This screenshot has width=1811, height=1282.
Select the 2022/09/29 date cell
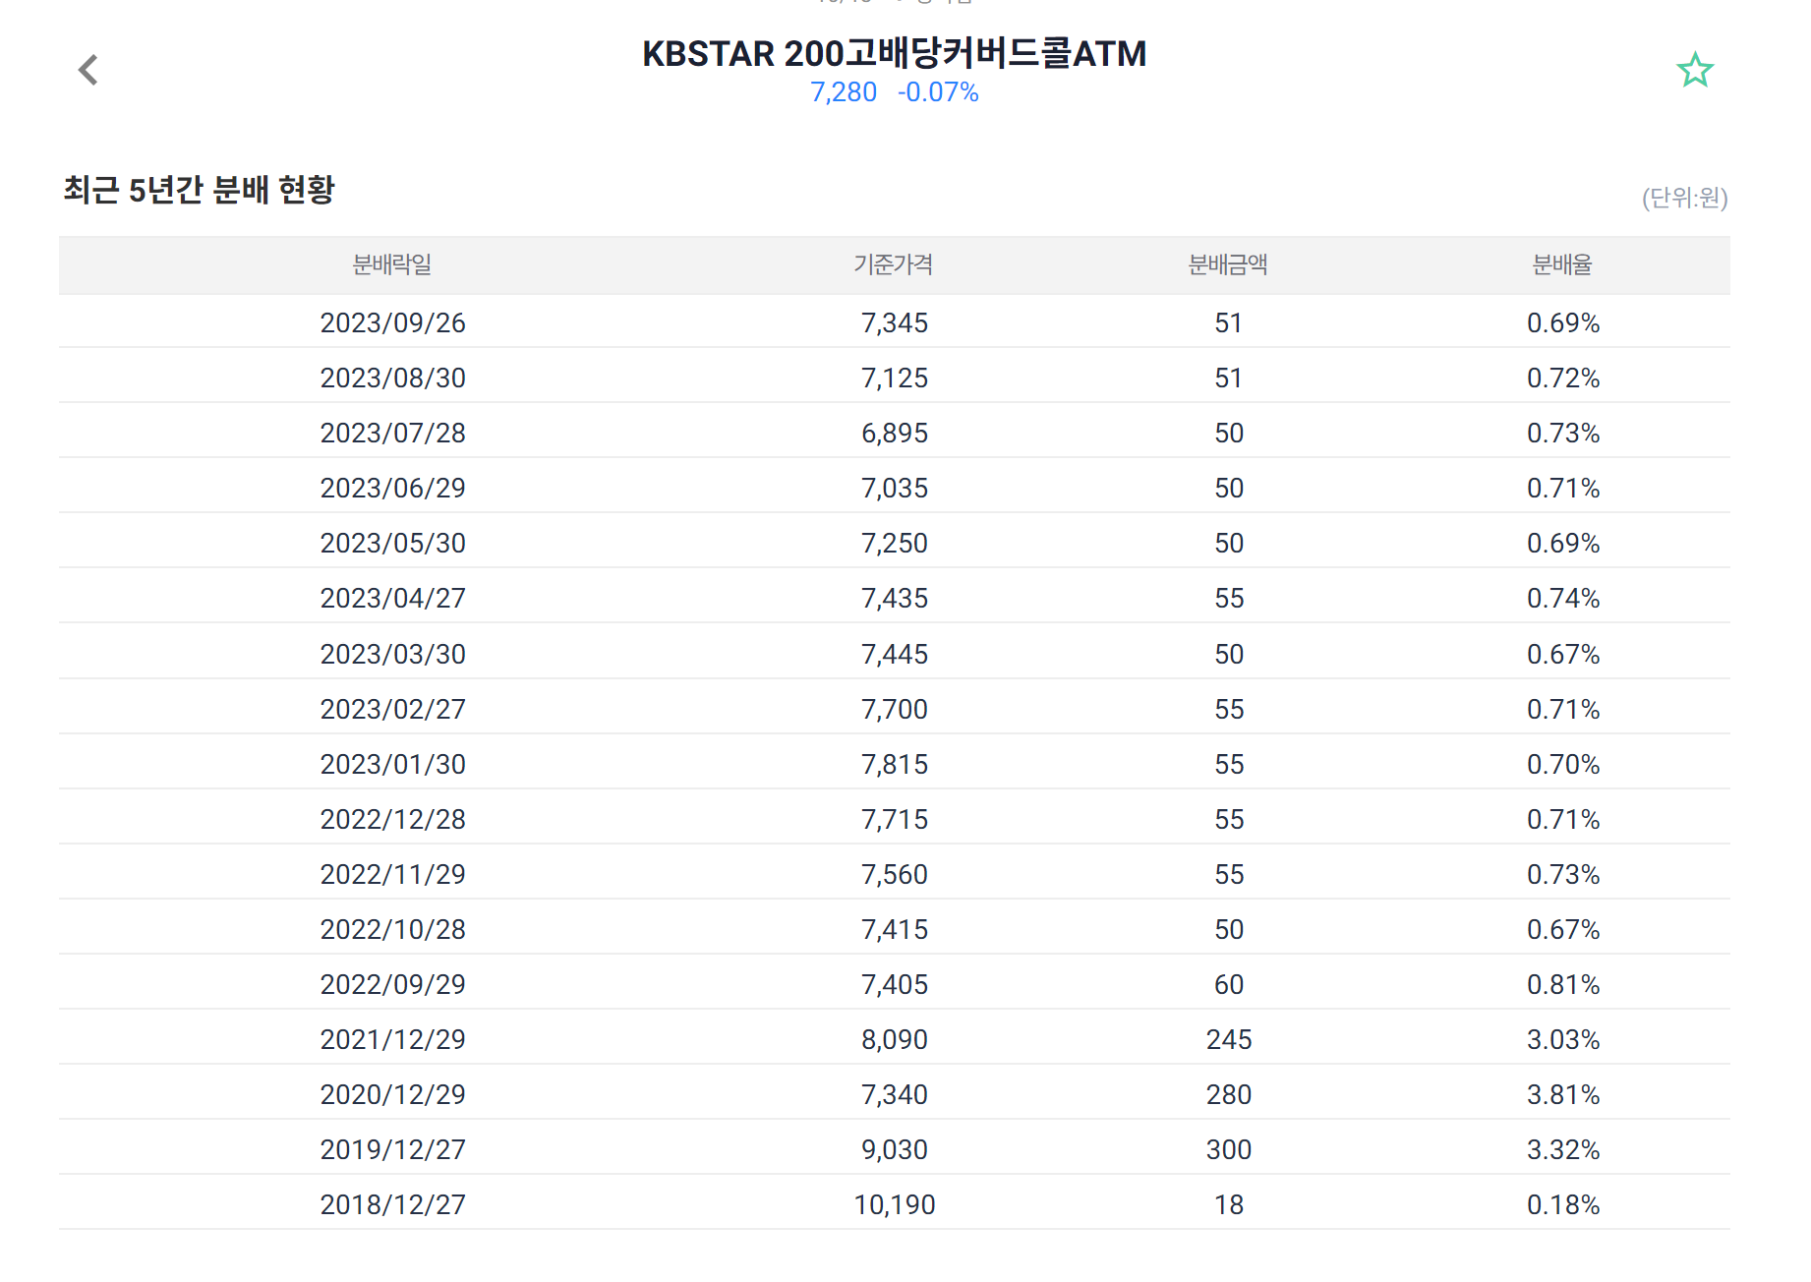click(x=393, y=984)
